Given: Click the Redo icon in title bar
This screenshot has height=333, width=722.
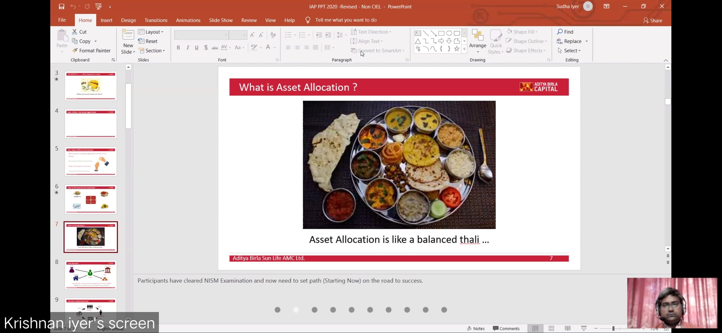Looking at the screenshot, I should coord(87,6).
